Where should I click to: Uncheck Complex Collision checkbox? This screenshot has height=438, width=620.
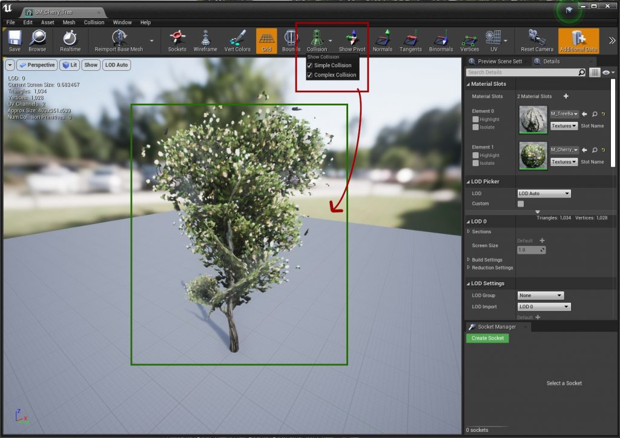[x=309, y=75]
